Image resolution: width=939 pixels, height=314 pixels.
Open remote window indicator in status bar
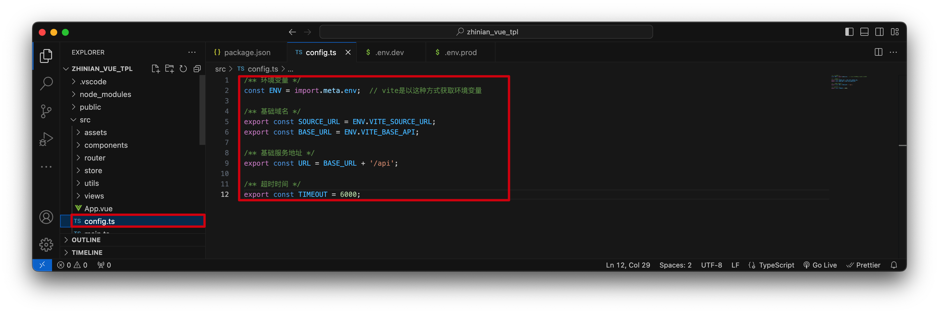pos(42,265)
